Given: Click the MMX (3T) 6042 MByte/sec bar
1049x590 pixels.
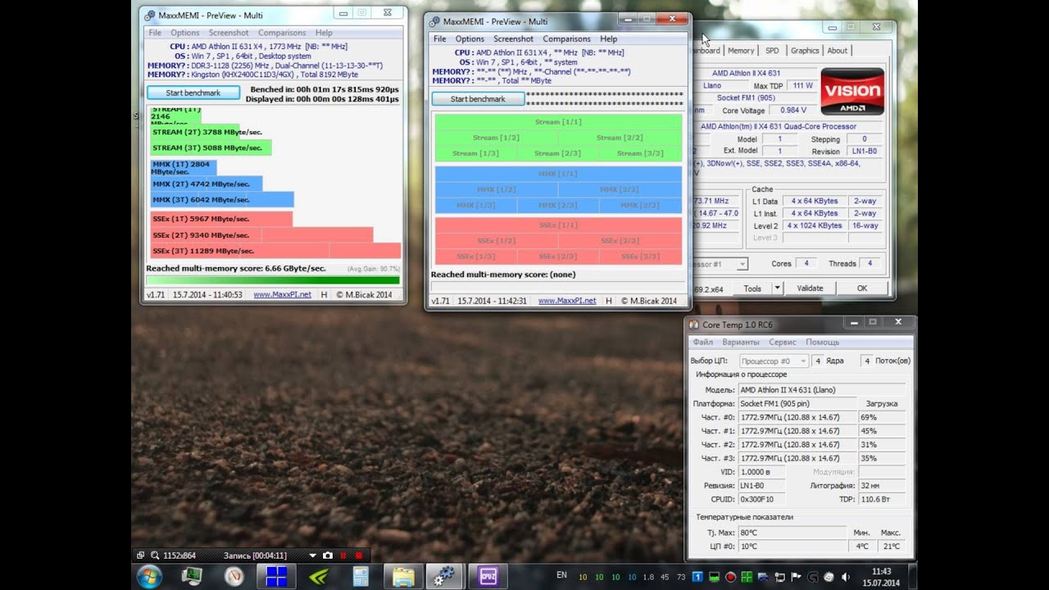Looking at the screenshot, I should tap(221, 200).
